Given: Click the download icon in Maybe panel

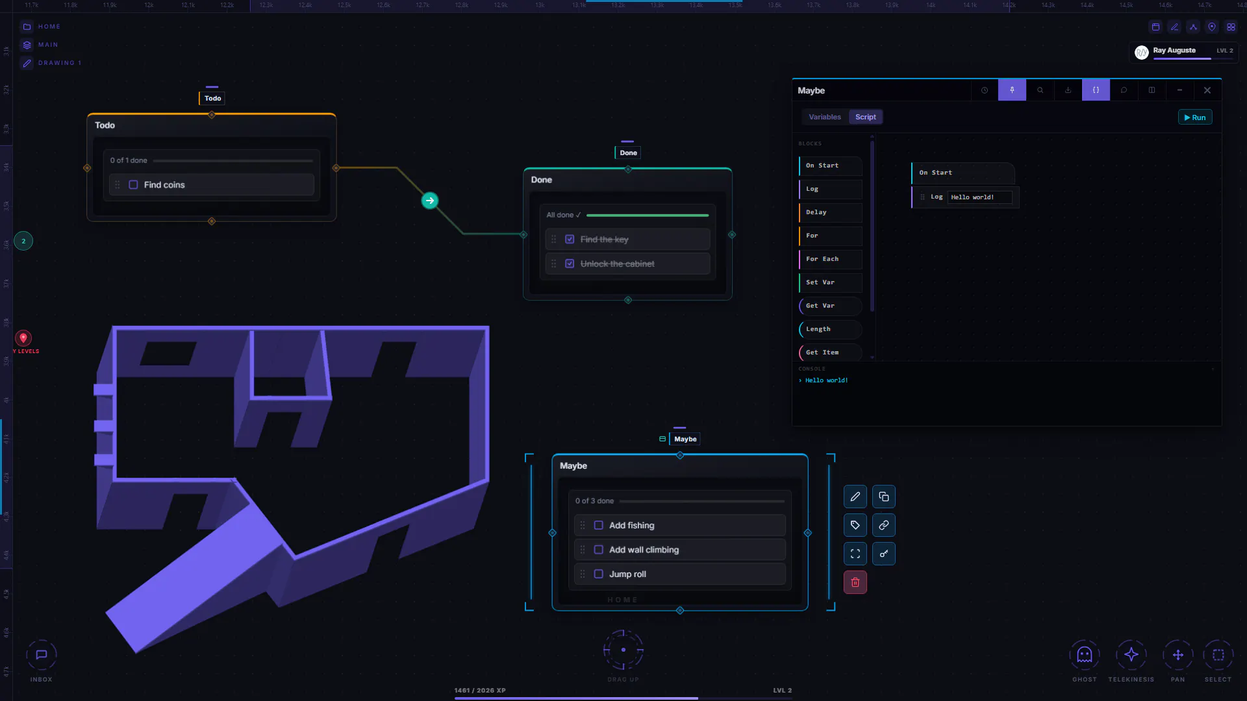Looking at the screenshot, I should pos(1068,90).
